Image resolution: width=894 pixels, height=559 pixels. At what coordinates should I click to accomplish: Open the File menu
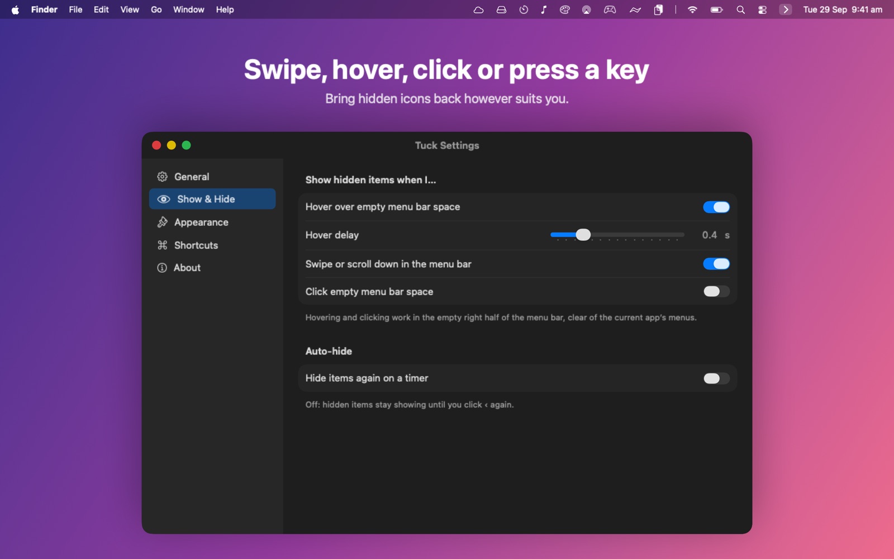coord(75,10)
